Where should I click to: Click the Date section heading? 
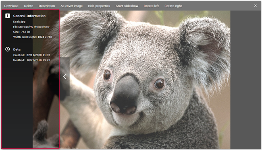17,49
